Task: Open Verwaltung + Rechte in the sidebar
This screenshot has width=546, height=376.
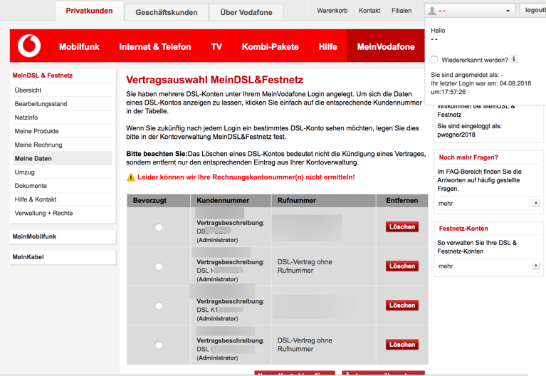Action: point(43,213)
